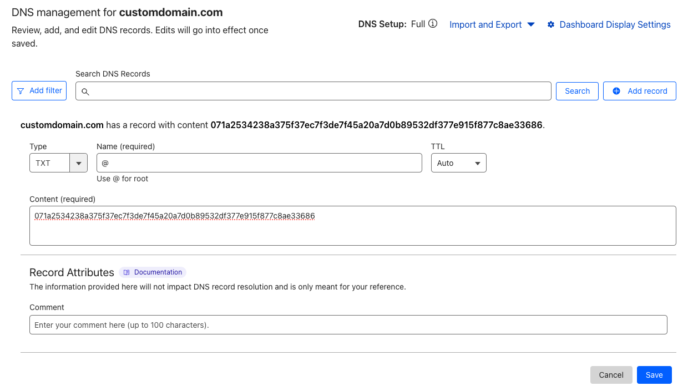Focus the Search DNS Records field
Image resolution: width=688 pixels, height=391 pixels.
point(316,91)
